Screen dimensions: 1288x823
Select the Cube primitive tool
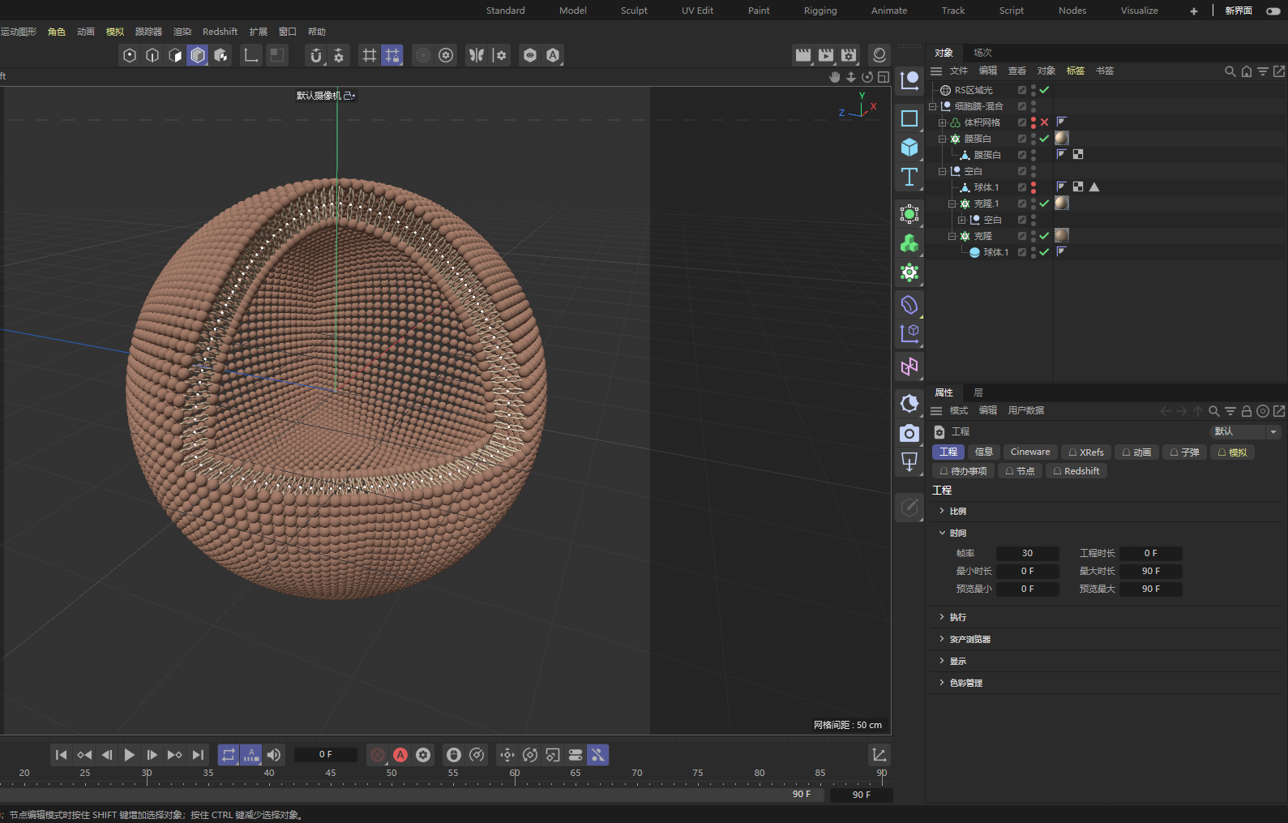[909, 148]
